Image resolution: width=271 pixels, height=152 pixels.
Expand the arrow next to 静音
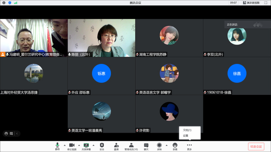click(x=64, y=145)
